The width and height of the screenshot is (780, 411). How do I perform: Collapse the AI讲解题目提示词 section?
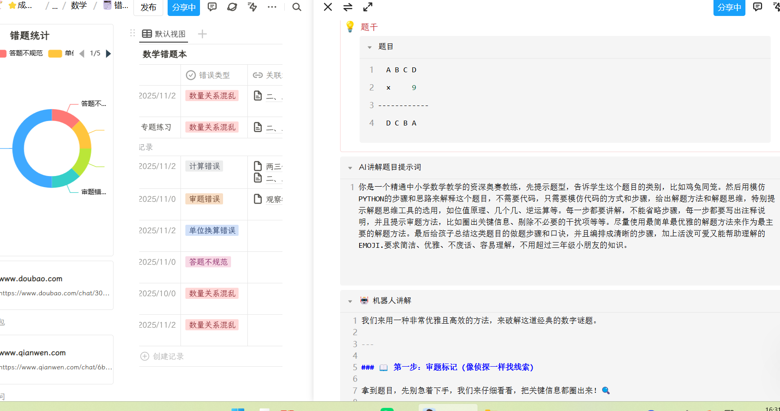pos(350,168)
